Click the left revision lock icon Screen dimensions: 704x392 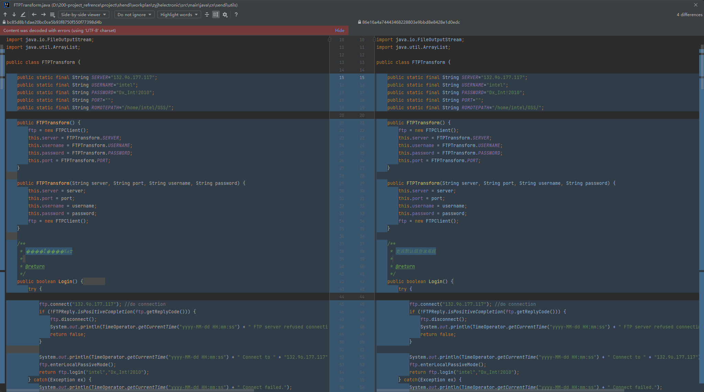(4, 22)
